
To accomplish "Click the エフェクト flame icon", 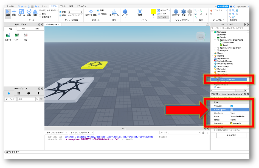I will pyautogui.click(x=211, y=10).
